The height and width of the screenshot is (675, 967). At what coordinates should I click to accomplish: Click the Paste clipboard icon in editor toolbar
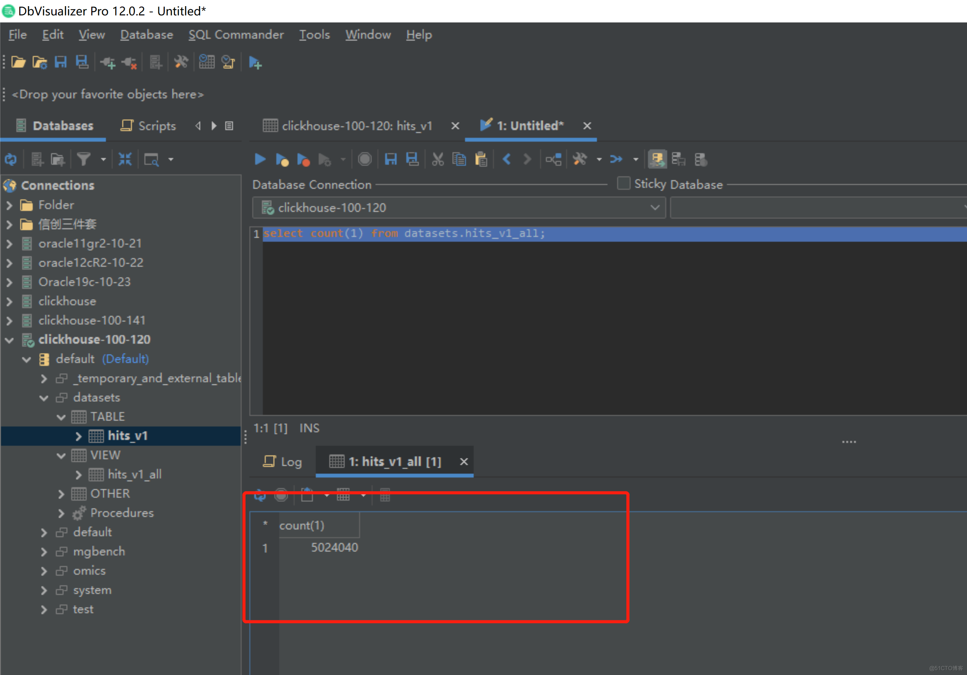481,159
